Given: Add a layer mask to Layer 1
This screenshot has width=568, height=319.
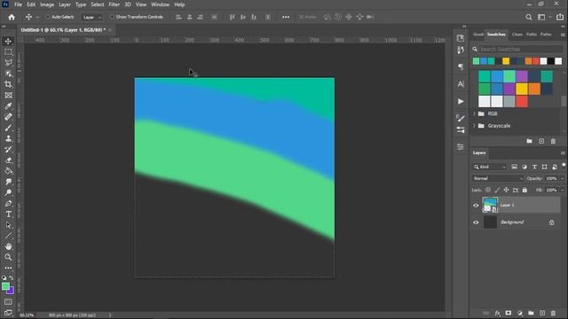Looking at the screenshot, I should [x=509, y=313].
